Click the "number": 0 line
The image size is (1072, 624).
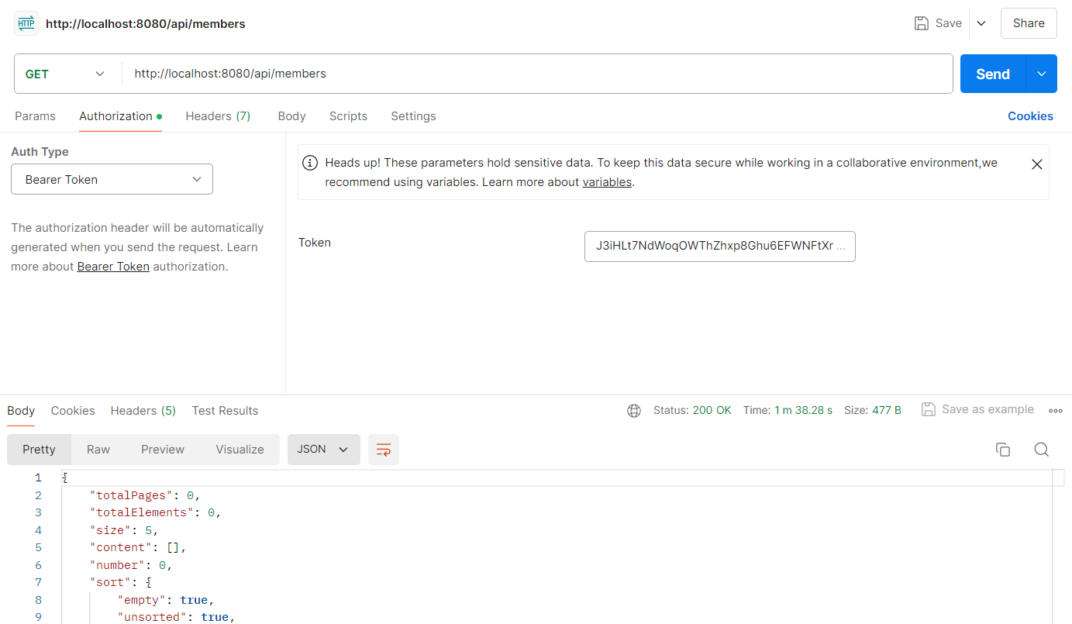(132, 565)
